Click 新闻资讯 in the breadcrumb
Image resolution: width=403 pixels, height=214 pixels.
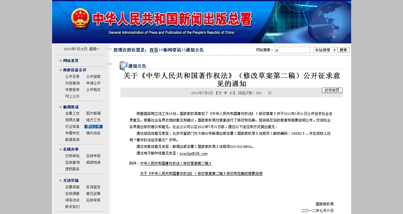pyautogui.click(x=172, y=50)
